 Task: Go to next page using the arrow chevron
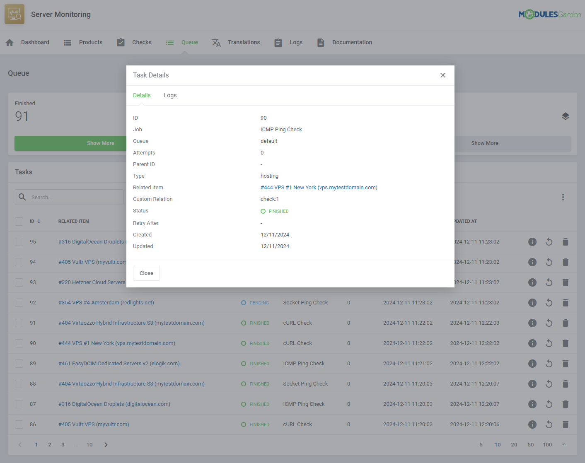coord(106,444)
